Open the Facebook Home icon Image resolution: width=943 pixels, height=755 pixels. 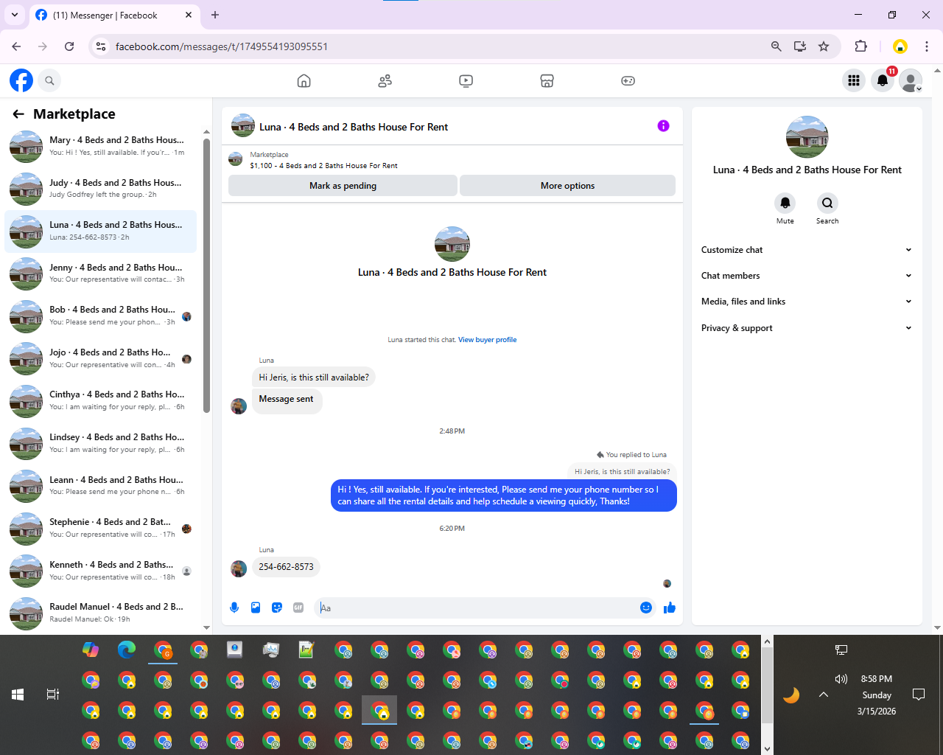304,81
